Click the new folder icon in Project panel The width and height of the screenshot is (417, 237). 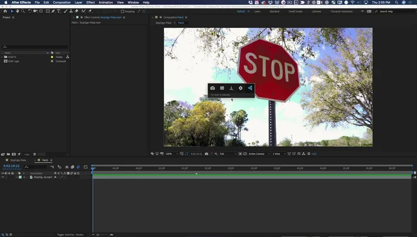[8, 154]
